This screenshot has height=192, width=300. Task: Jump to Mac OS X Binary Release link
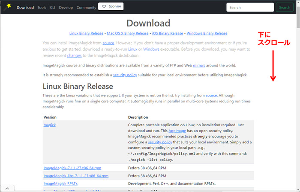point(128,33)
